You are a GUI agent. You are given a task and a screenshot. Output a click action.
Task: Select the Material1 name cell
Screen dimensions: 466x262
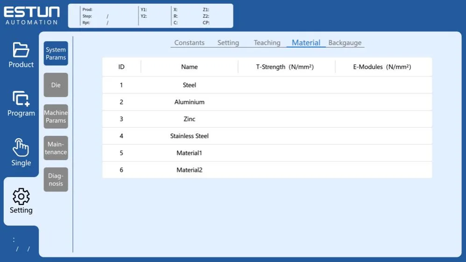coord(189,153)
